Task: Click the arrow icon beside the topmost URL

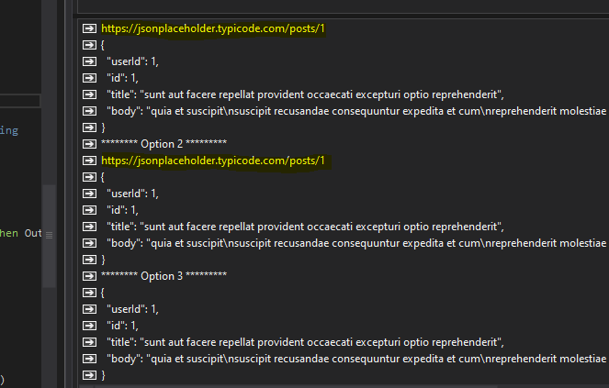Action: [89, 28]
